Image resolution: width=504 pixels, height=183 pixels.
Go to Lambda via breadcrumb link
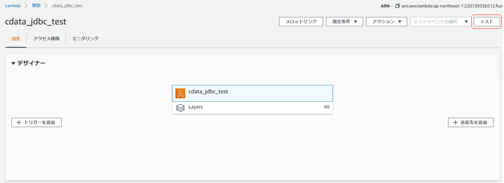[13, 6]
